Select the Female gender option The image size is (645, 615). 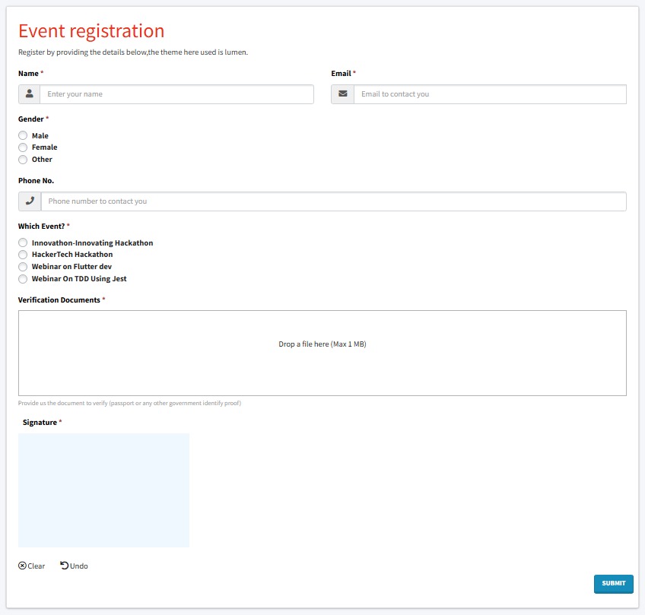(23, 147)
